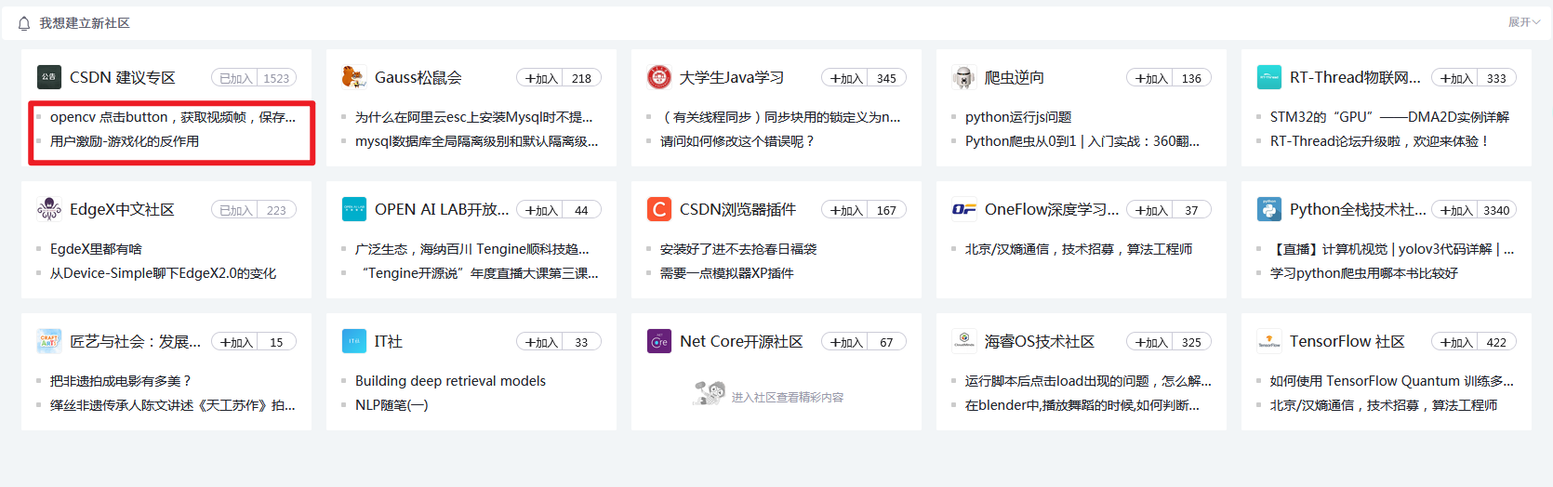Join RT-Thread物联网 with +加入 button

tap(1456, 78)
